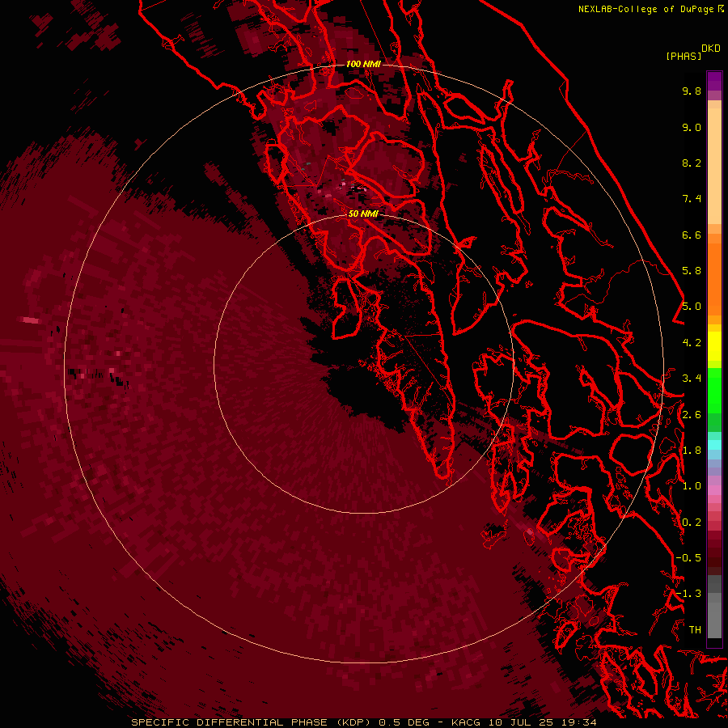Viewport: 728px width, 728px height.
Task: Click the 8.2 value on the color scale
Action: click(692, 163)
